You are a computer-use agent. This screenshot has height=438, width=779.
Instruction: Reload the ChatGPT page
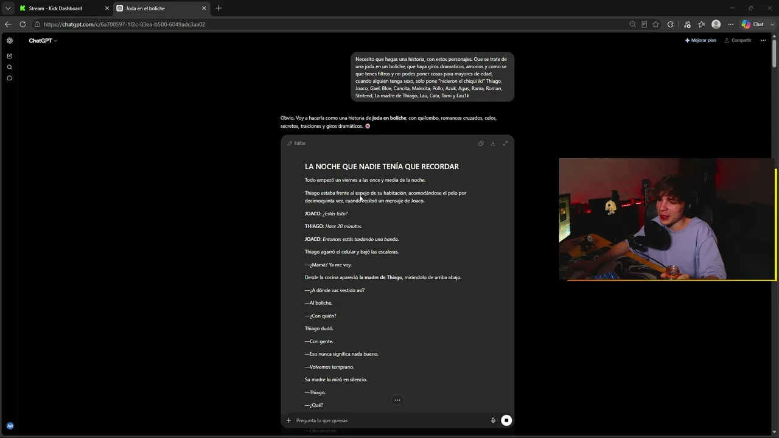click(23, 24)
